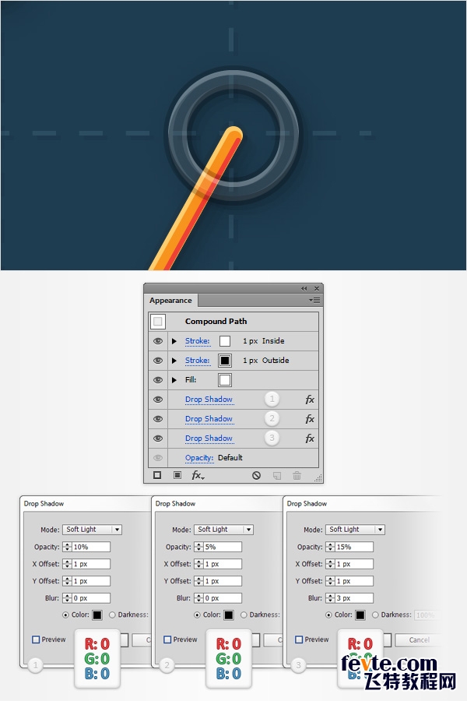Hide the first Drop Shadow effect
This screenshot has height=701, width=467.
tap(158, 400)
